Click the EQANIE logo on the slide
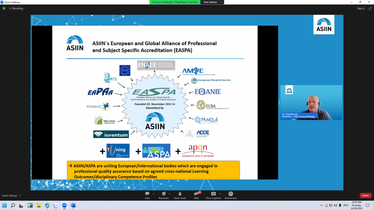Screen dimensions: 374x210 [208, 91]
